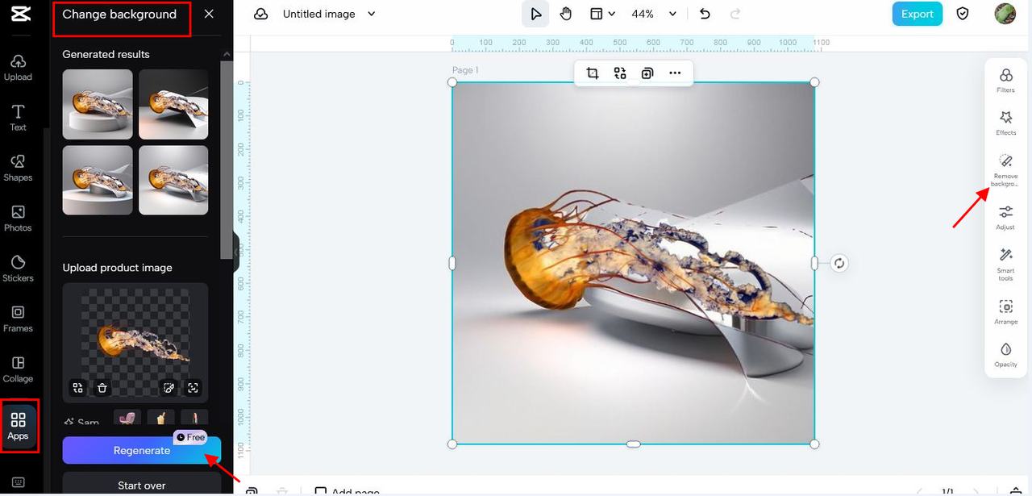Open the Filters panel
Viewport: 1032px width, 496px height.
pos(1005,81)
